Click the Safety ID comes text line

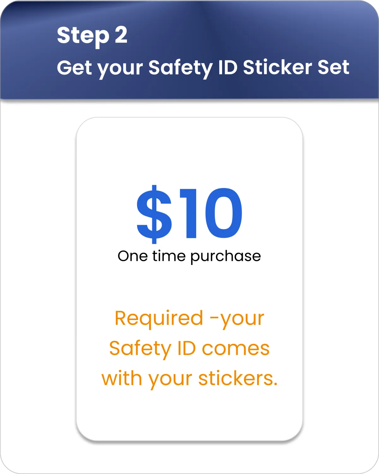(189, 349)
